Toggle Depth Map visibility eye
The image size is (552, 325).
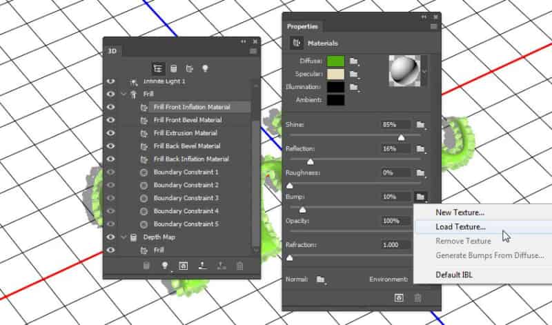110,237
